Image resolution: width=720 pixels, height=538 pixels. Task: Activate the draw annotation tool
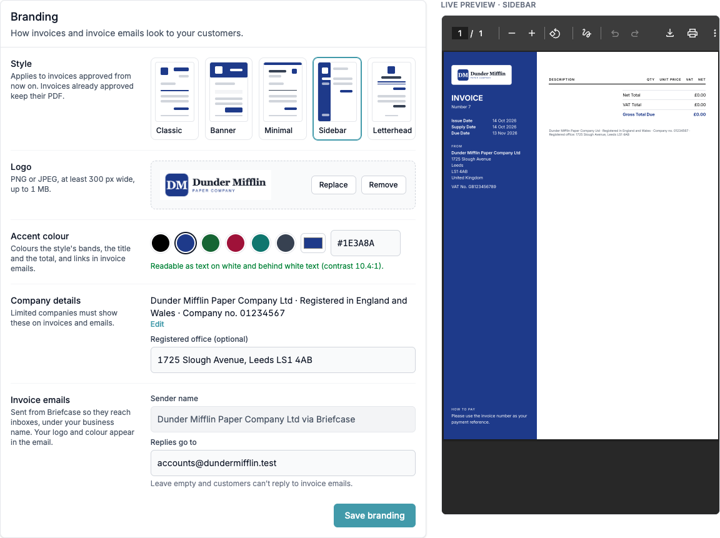pyautogui.click(x=586, y=34)
